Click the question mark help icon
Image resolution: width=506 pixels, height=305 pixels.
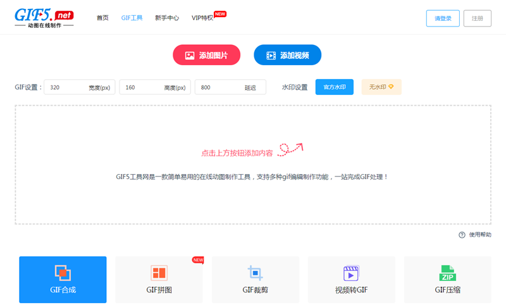tap(462, 235)
